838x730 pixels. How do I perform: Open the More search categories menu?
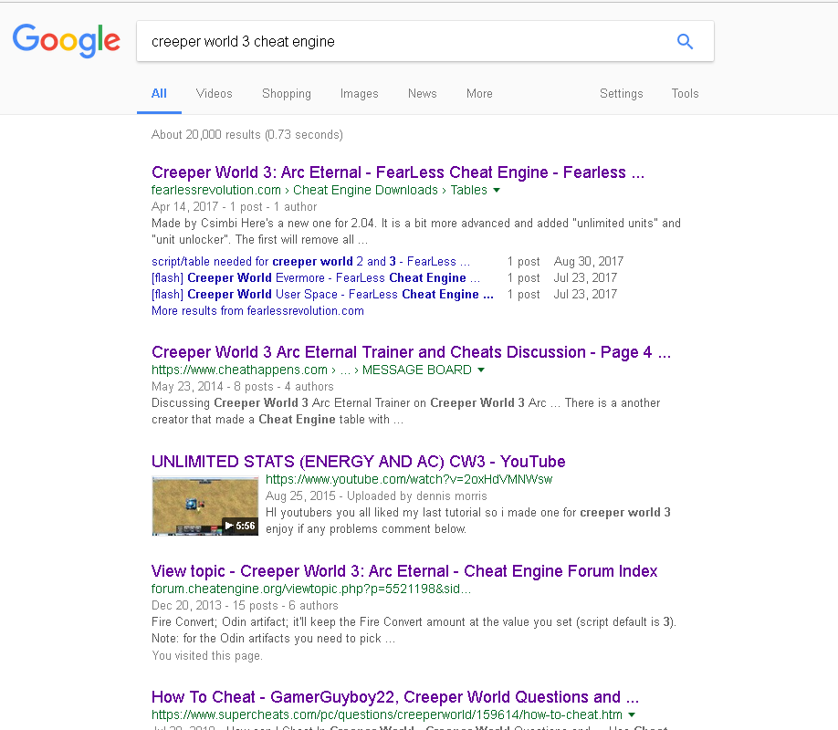(479, 93)
